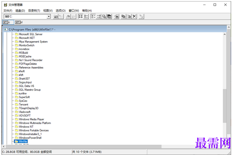Select the Miya Management System folder

33,42
